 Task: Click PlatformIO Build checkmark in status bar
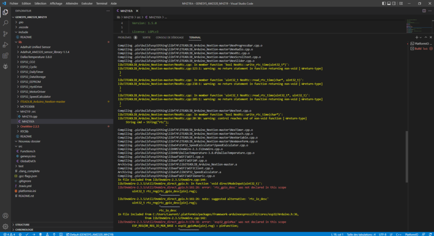[x=27, y=234]
